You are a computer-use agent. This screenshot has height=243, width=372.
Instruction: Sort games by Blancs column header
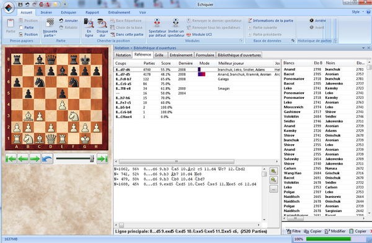coord(289,63)
